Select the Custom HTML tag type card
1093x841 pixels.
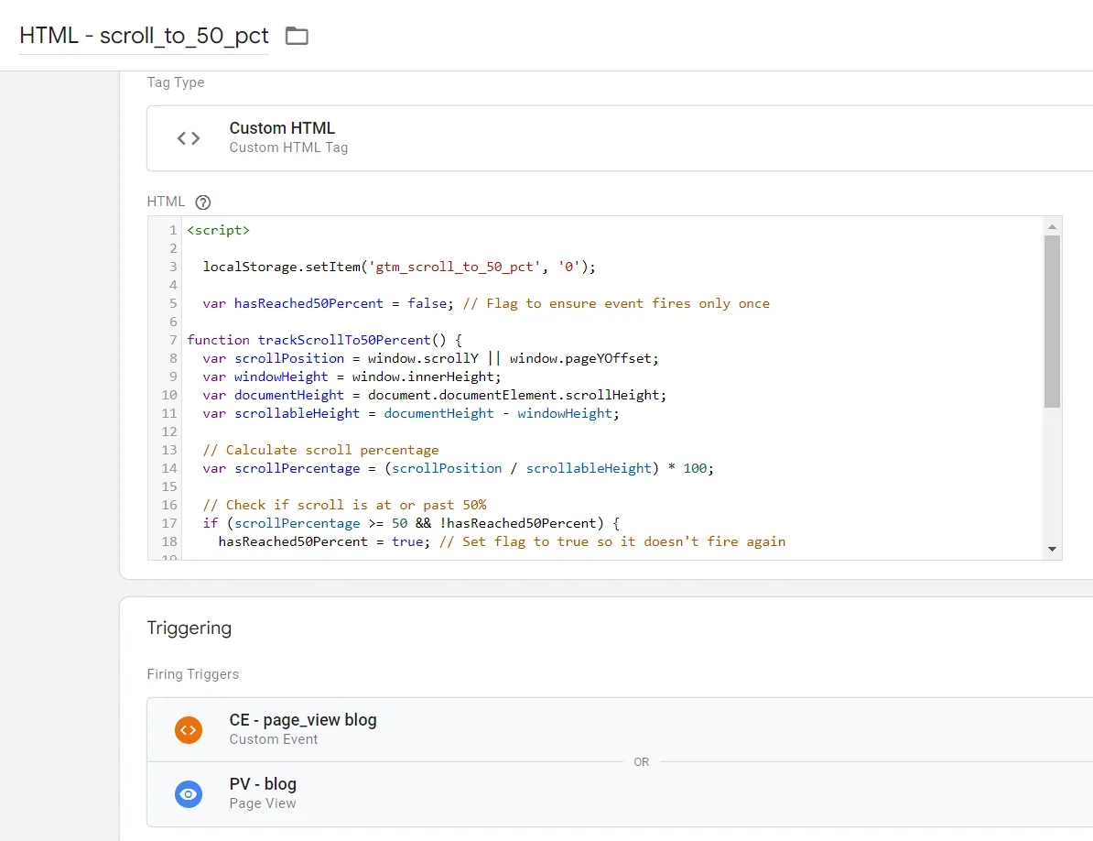[620, 138]
